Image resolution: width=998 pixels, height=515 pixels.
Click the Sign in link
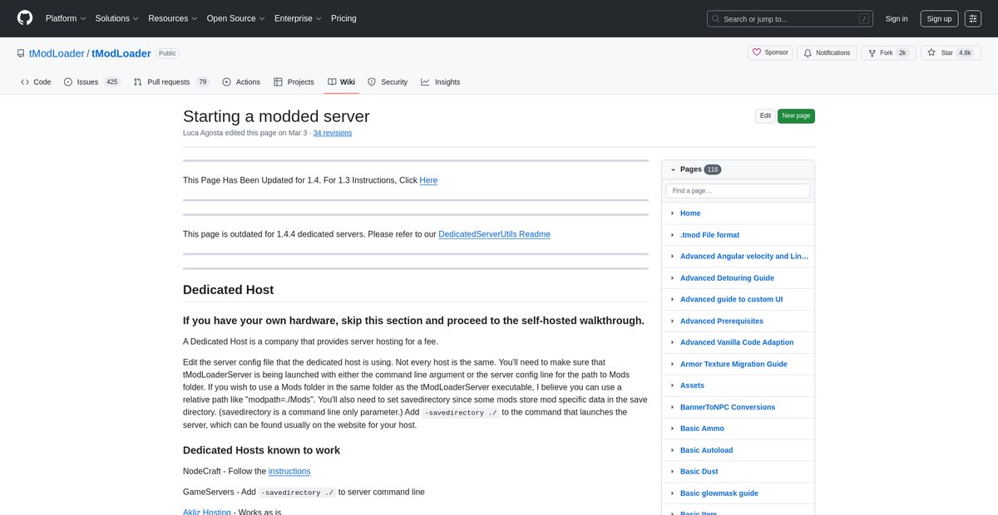(x=897, y=18)
